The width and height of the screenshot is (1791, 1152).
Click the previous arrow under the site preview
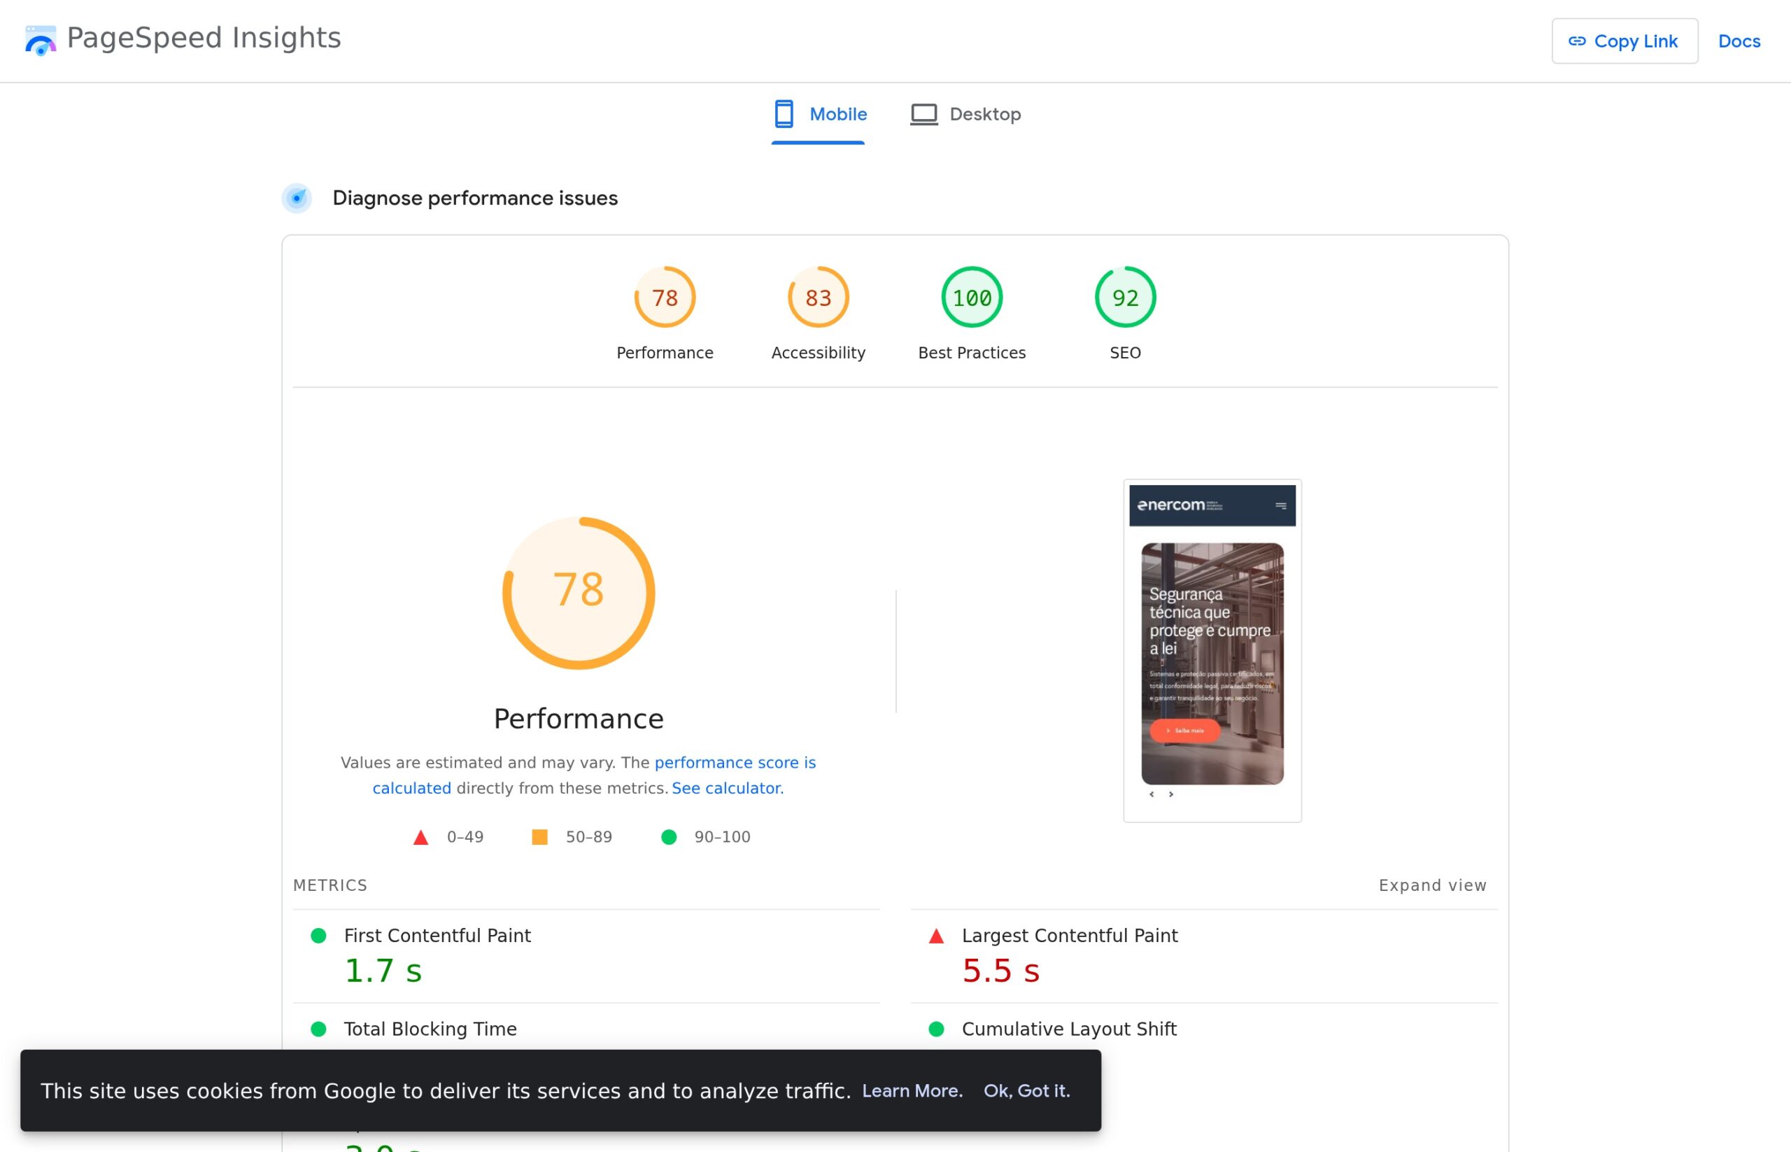[1151, 794]
